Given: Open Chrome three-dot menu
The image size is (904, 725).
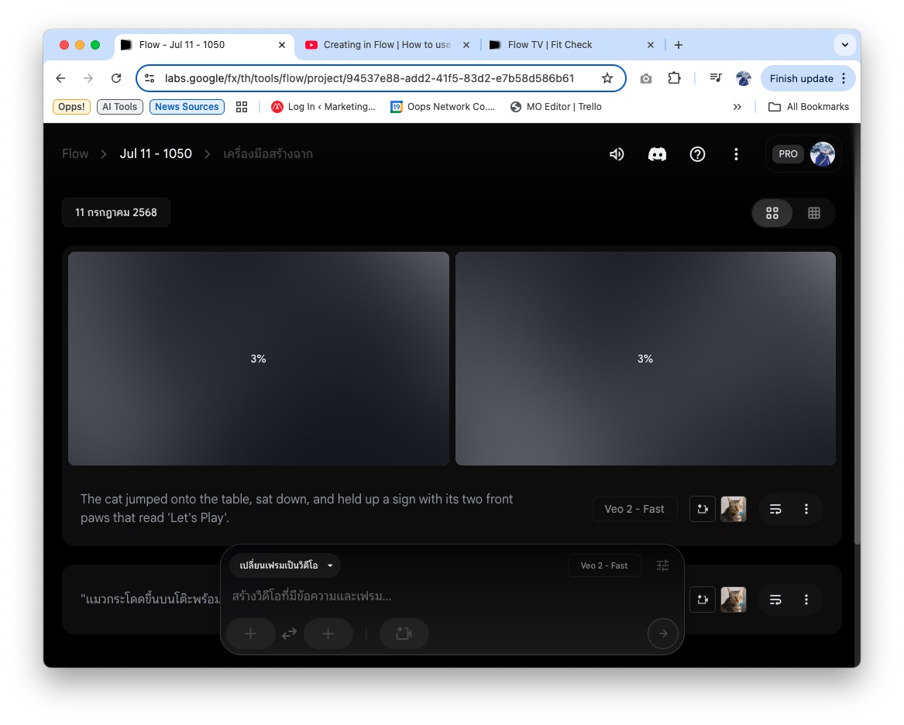Looking at the screenshot, I should [x=844, y=78].
